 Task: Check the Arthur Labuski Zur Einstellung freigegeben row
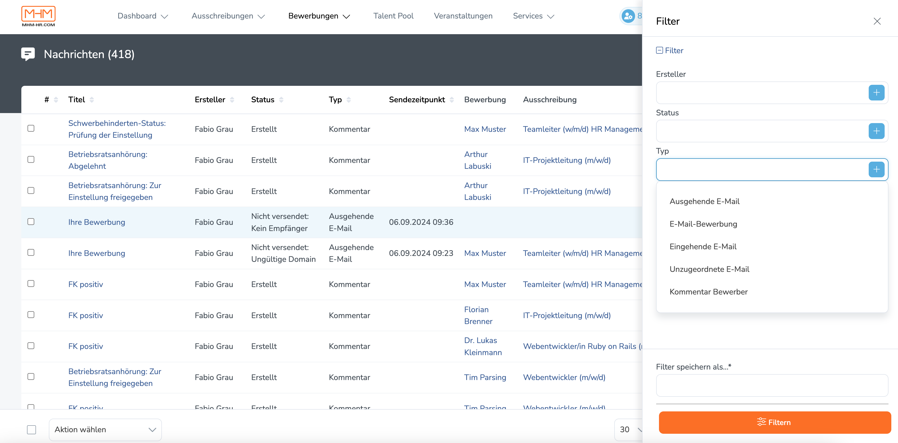pos(31,190)
